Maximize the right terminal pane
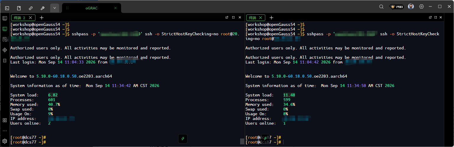Screen dimensions: 454x147 [x=435, y=17]
